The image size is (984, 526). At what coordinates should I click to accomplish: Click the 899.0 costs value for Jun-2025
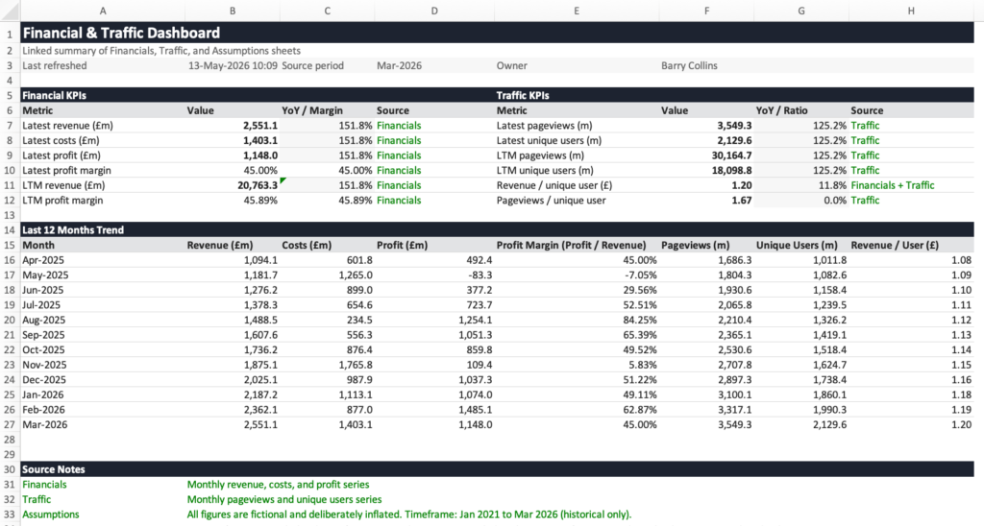point(359,290)
